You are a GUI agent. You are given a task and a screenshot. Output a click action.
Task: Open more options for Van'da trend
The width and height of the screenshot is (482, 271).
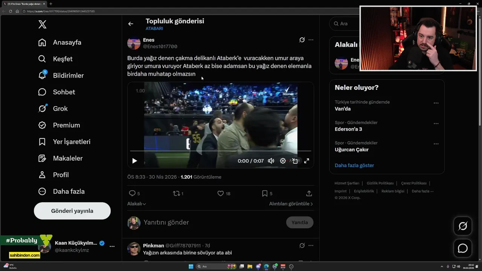(436, 103)
